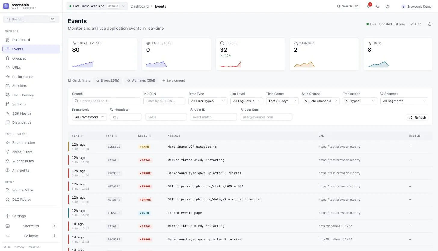Go to Noise Filters

[31, 152]
